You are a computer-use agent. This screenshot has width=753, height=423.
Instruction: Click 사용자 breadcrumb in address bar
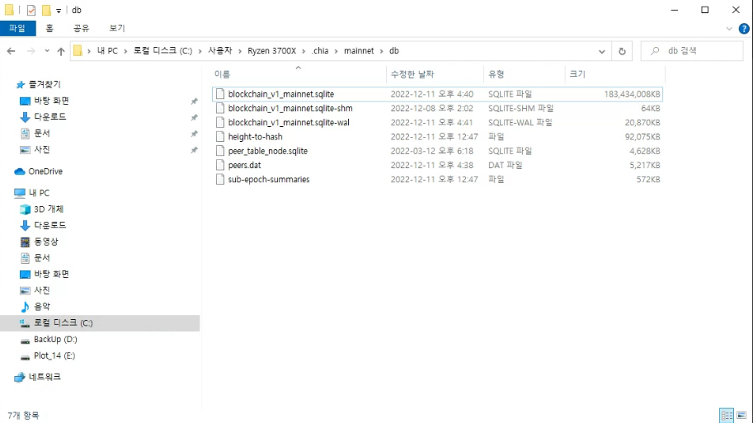[x=220, y=51]
